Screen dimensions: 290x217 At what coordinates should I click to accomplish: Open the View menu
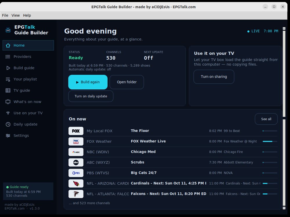16,15
